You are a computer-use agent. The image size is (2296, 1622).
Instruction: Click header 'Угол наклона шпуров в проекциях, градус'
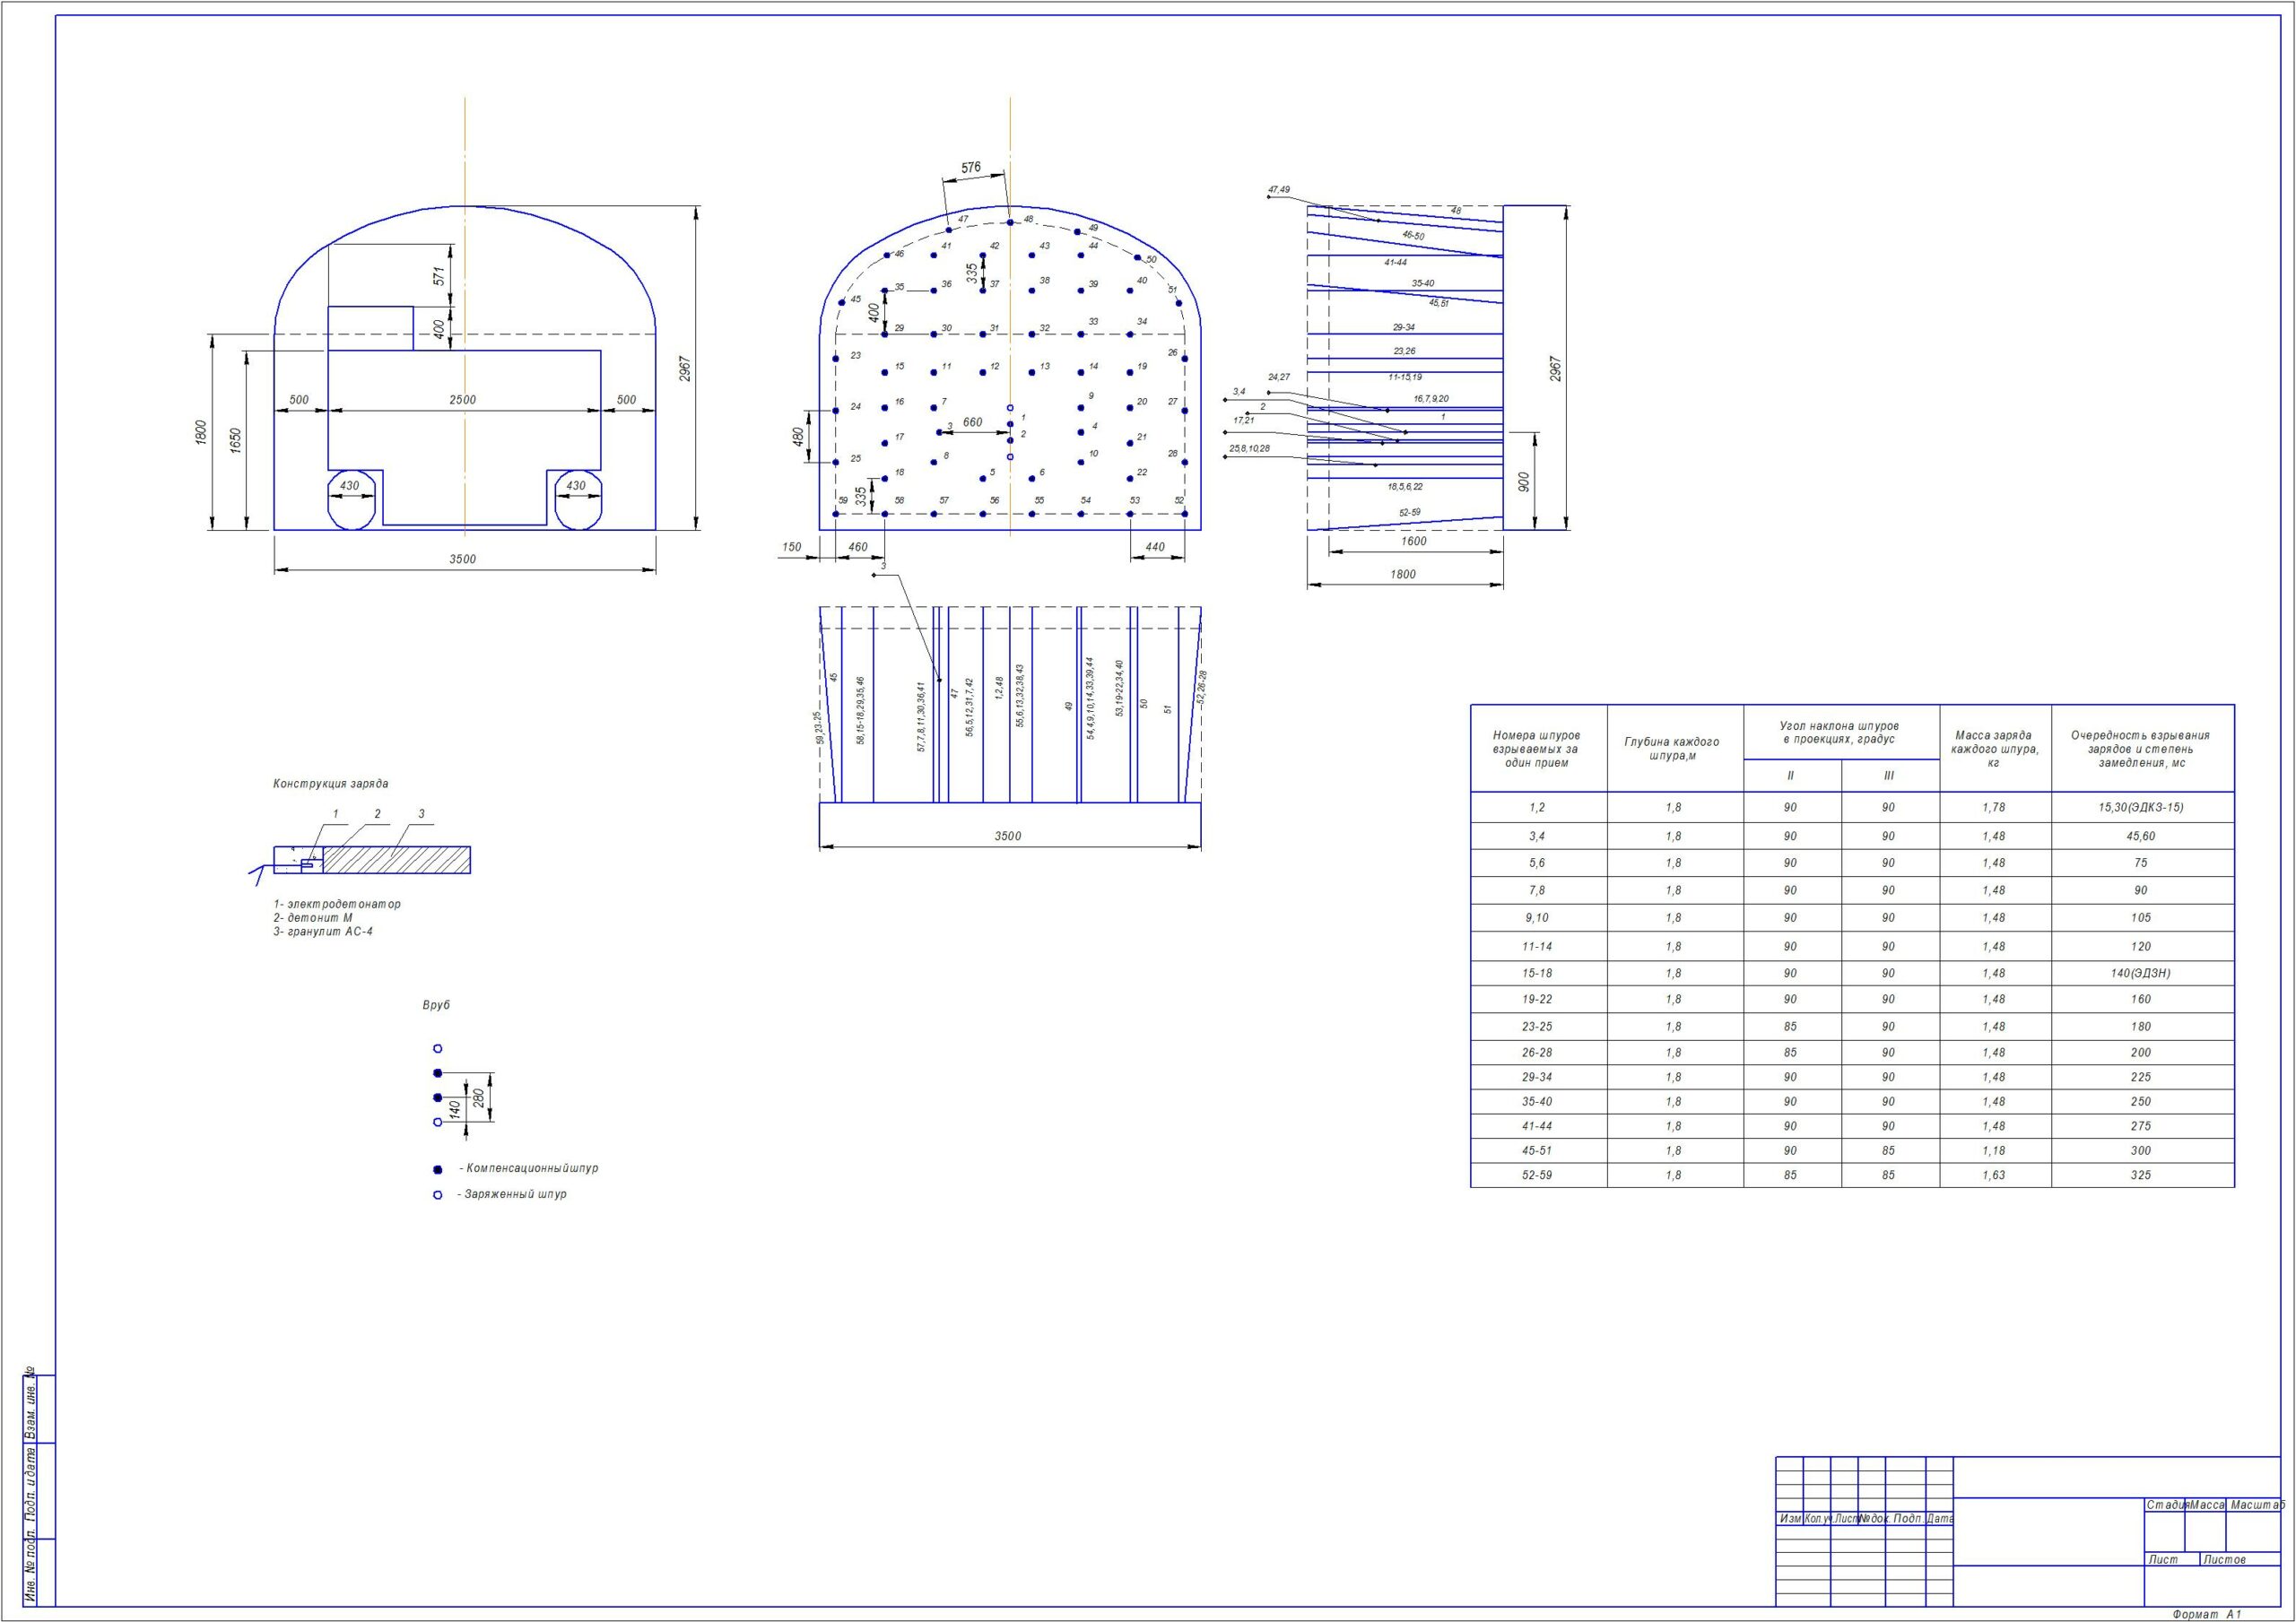pyautogui.click(x=1839, y=732)
